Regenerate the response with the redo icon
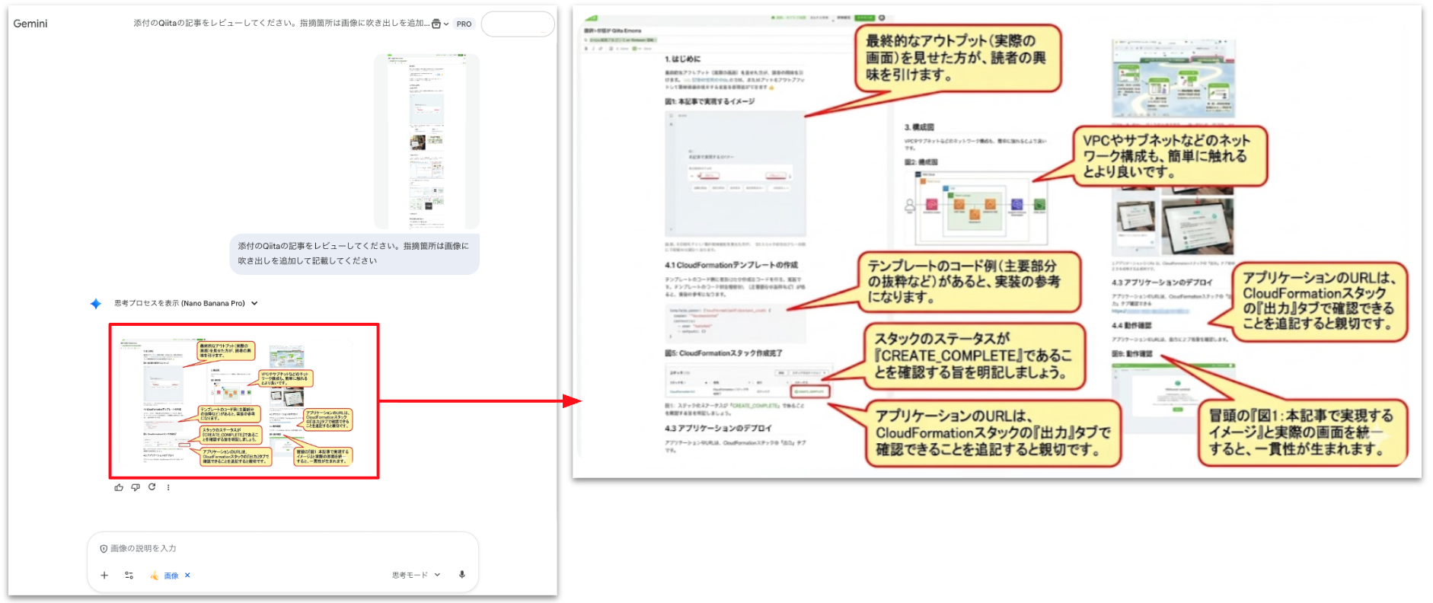This screenshot has height=603, width=1433. click(x=152, y=487)
